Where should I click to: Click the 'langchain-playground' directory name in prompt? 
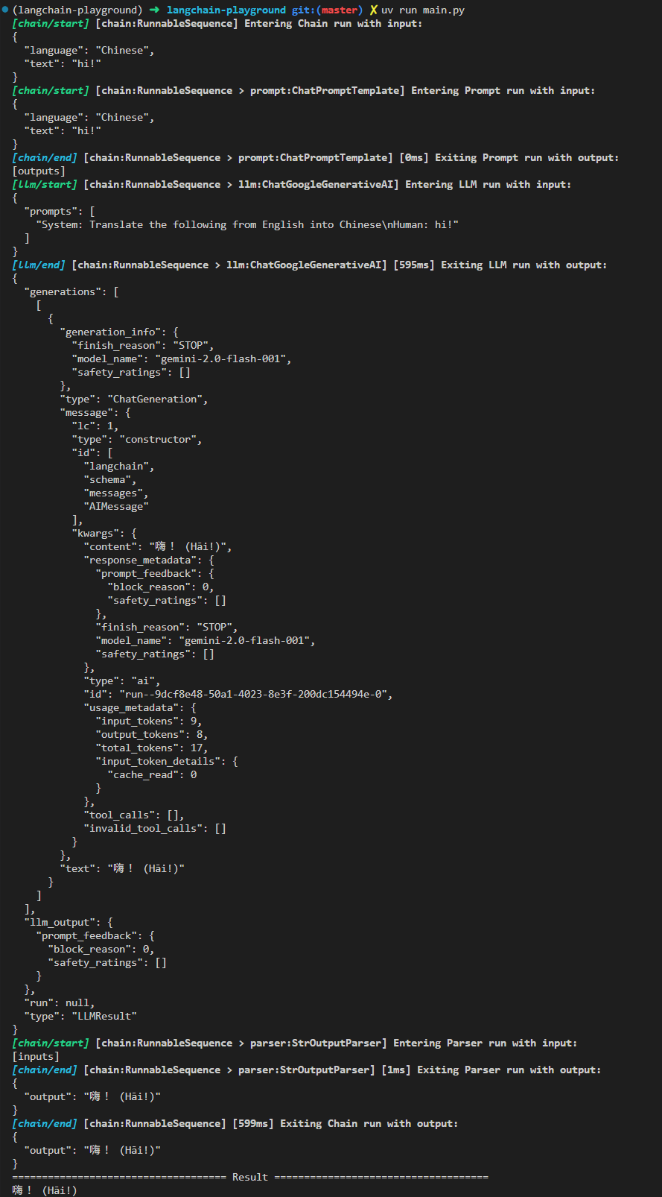click(x=226, y=10)
